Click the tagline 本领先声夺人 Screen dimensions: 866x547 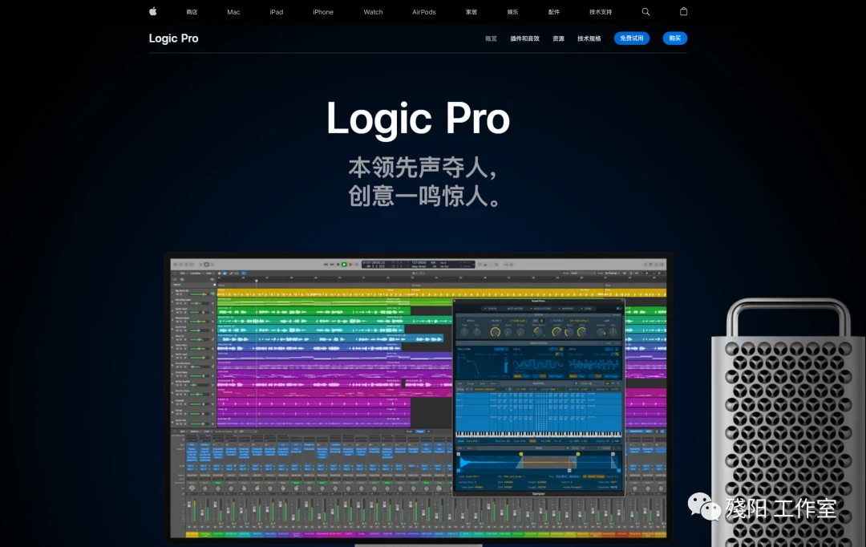tap(423, 168)
